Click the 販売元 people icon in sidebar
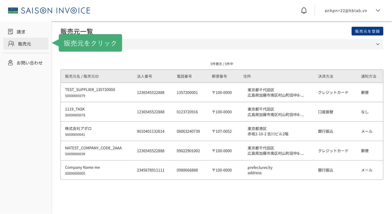The width and height of the screenshot is (392, 214). click(11, 44)
